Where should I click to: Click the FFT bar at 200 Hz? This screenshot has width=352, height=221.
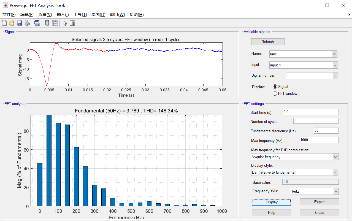[76, 177]
